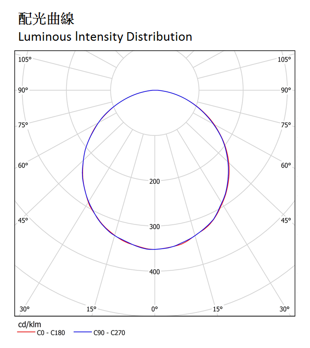The image size is (310, 348).
Task: Select the C0 - C180 legend label
Action: click(51, 333)
